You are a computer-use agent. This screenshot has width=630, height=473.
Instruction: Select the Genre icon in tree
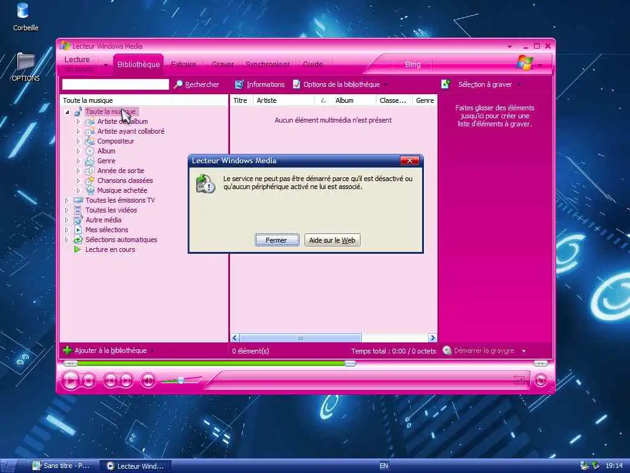[x=90, y=161]
